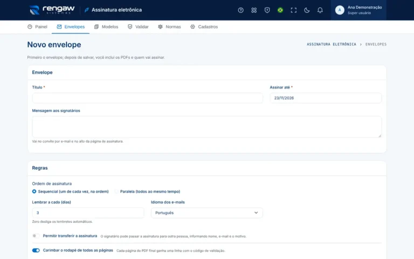Click the ENVELOPES breadcrumb

pos(376,44)
